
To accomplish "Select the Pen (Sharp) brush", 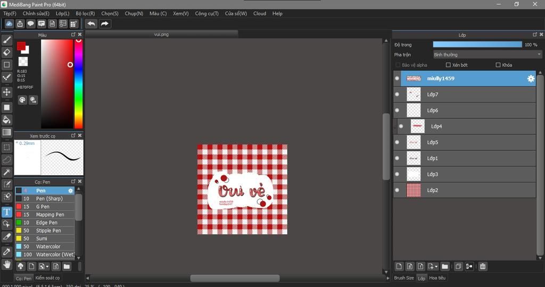I will coord(45,199).
